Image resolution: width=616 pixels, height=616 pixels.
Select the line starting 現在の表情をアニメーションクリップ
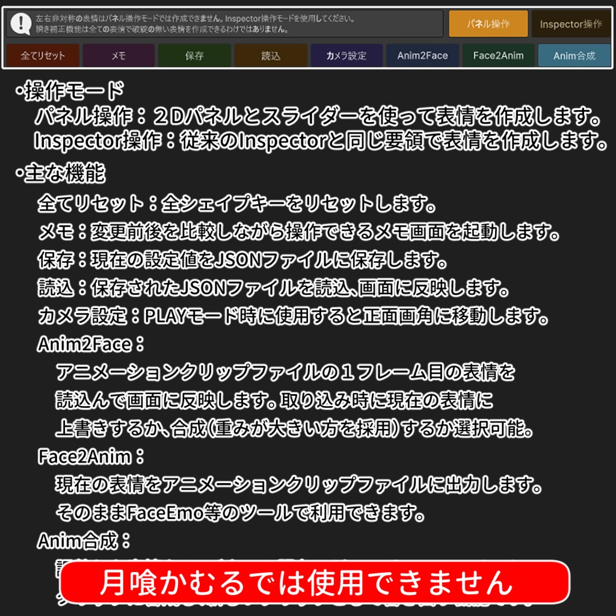[x=298, y=485]
